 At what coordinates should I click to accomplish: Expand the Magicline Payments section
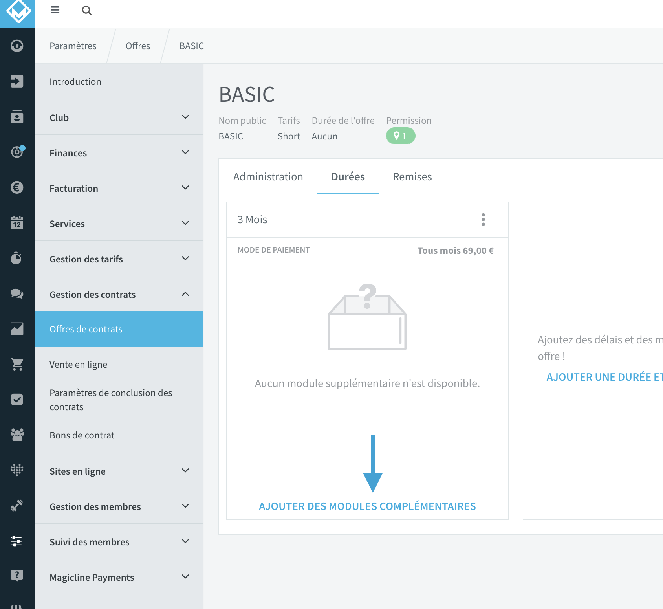pyautogui.click(x=119, y=577)
